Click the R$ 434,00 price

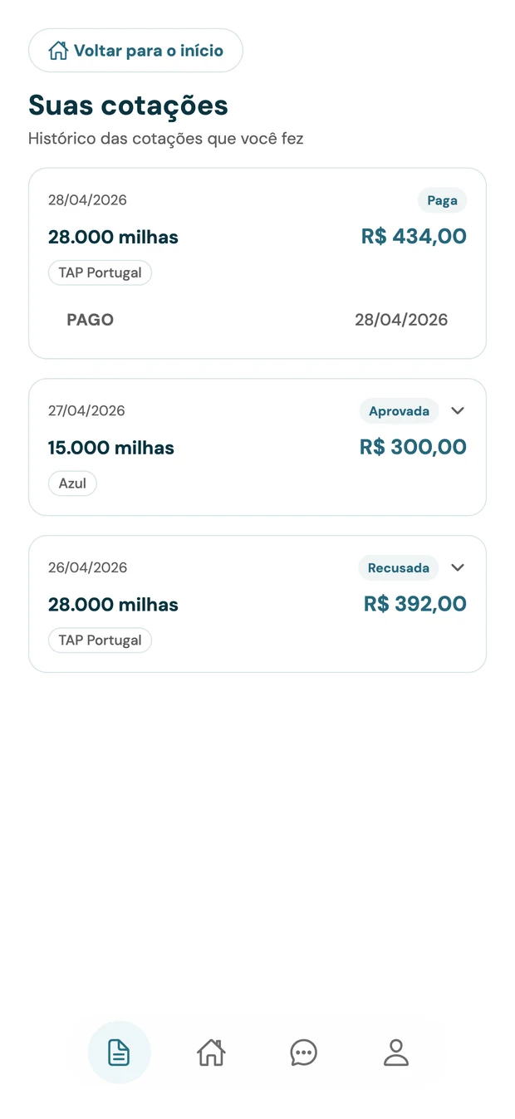tap(414, 237)
